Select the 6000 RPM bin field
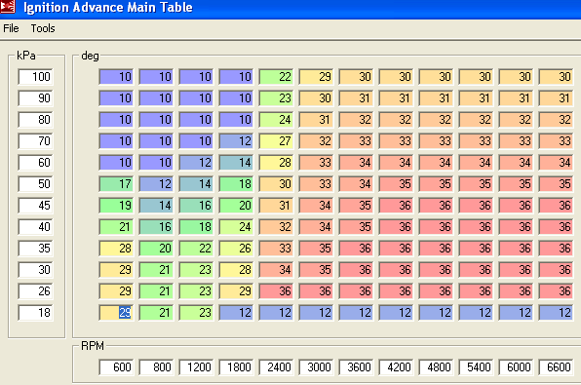 point(516,367)
